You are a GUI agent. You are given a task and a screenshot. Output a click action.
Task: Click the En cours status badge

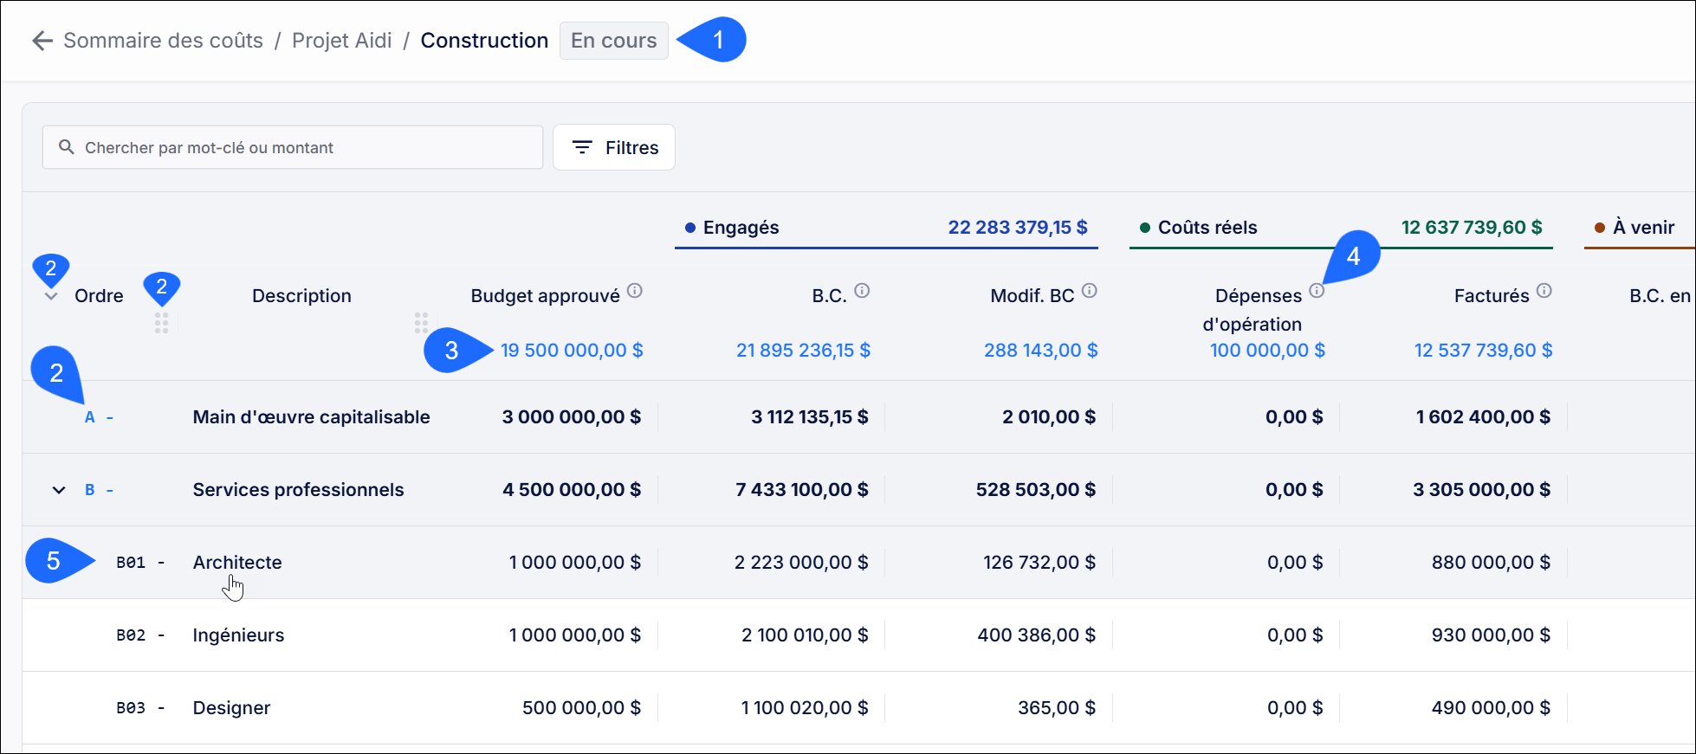[x=614, y=41]
